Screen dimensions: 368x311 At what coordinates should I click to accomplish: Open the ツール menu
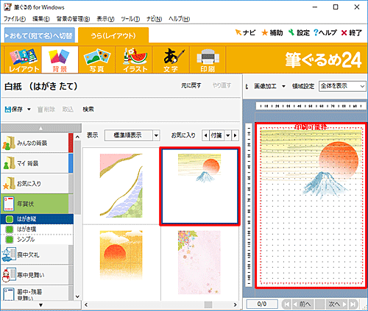(130, 19)
